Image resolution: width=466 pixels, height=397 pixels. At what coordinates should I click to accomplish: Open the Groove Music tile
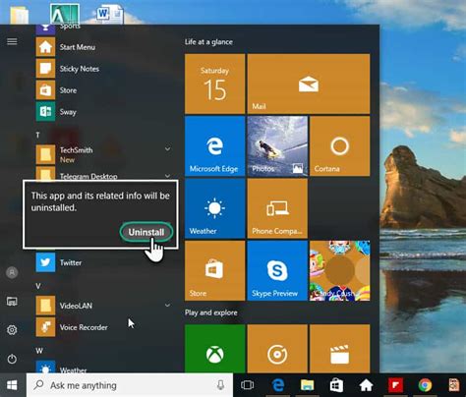click(277, 349)
